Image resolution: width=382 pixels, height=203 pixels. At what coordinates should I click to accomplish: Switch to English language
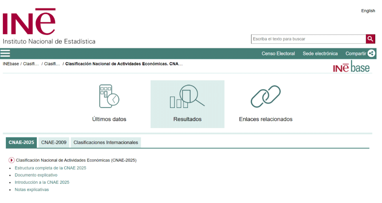368,11
